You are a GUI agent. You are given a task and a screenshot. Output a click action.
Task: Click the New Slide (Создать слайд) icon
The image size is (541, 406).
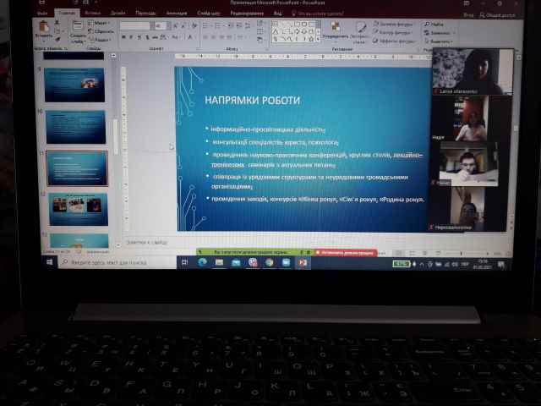point(77,26)
